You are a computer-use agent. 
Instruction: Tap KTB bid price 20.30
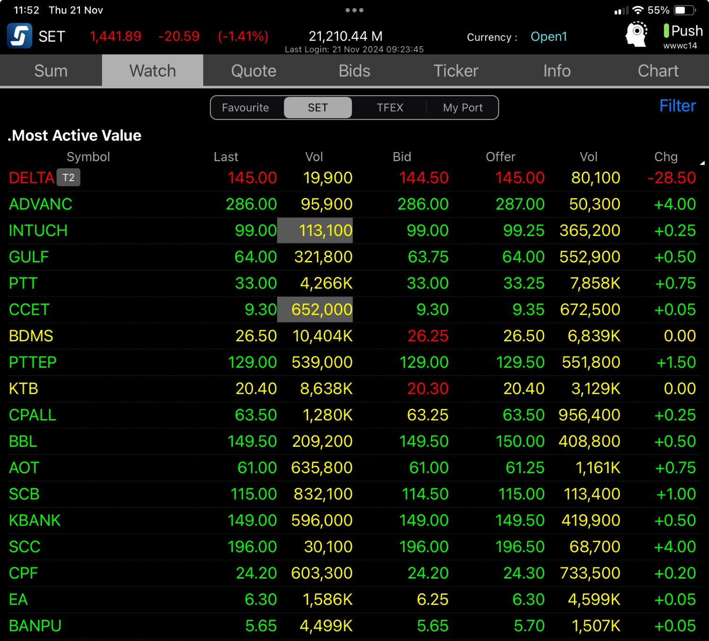coord(428,389)
